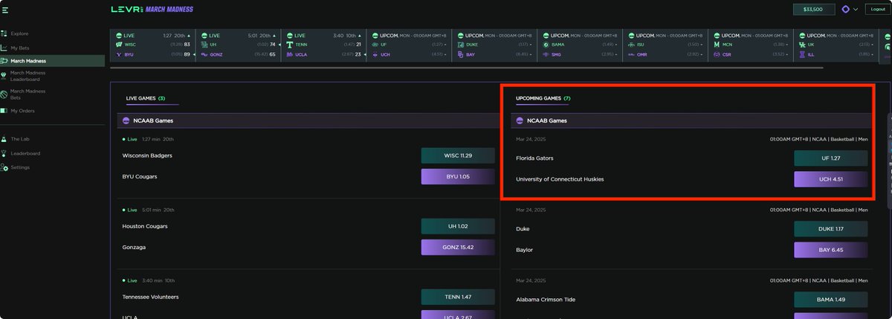Click NCAAB icon under Live Games

point(126,120)
